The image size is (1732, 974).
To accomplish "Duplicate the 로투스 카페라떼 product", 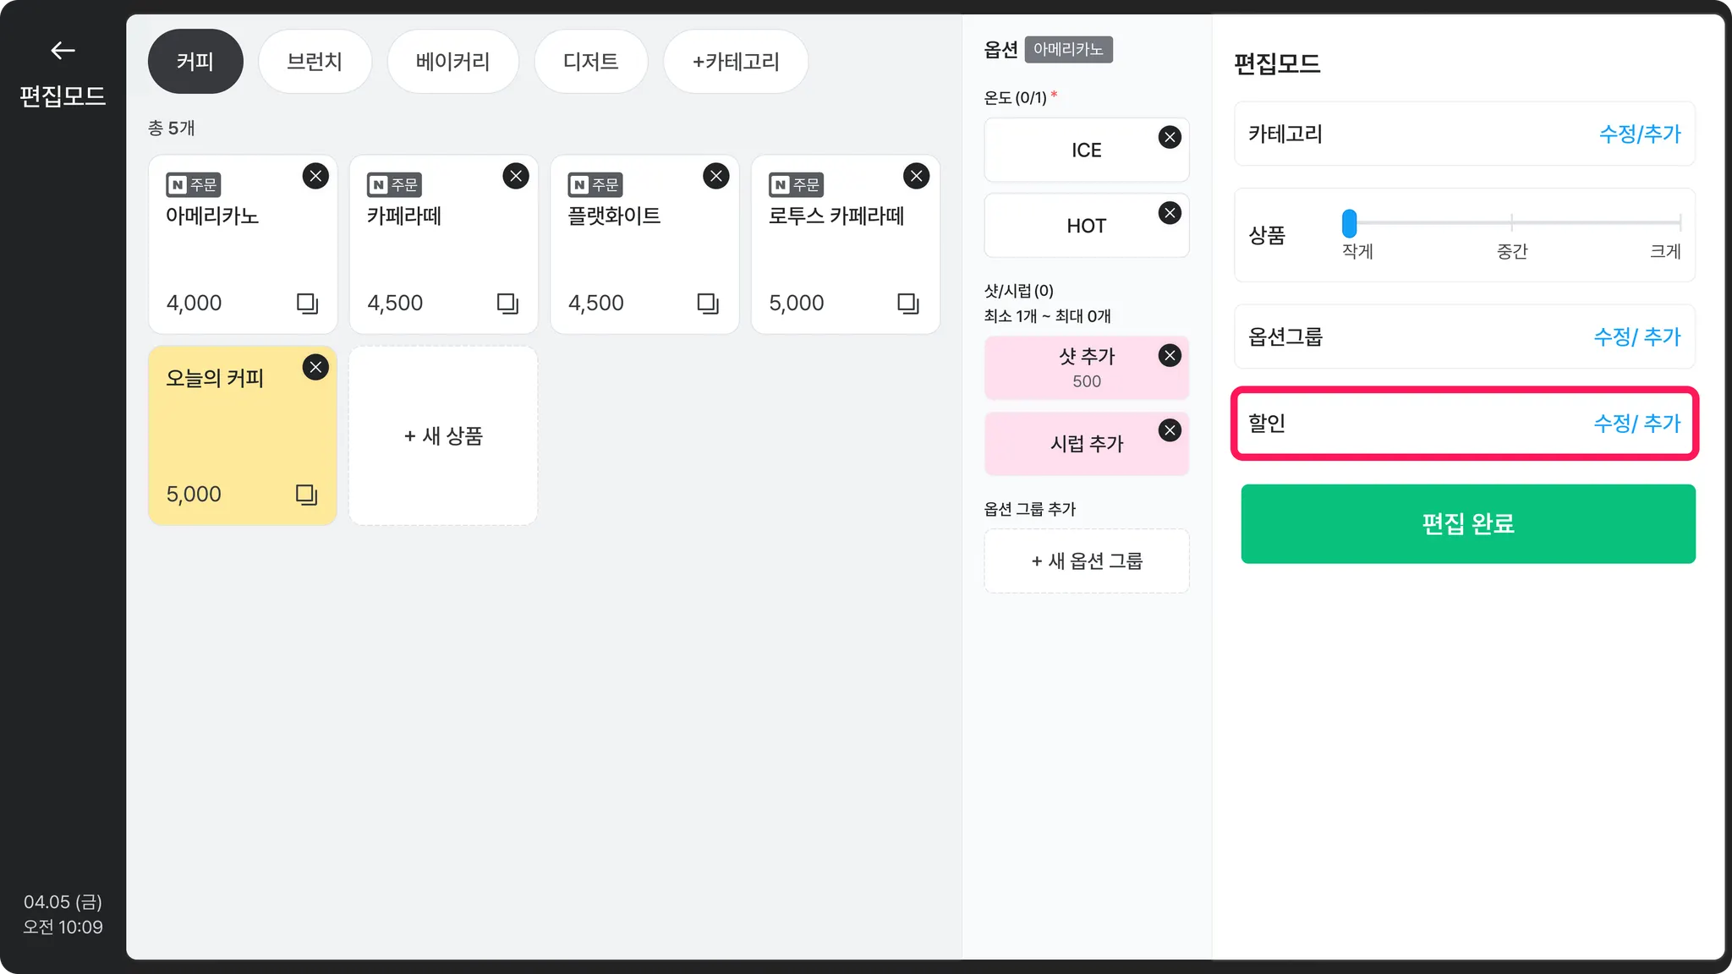I will click(907, 303).
